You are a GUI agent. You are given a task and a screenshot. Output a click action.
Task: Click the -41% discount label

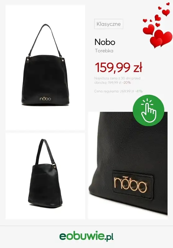point(139,91)
